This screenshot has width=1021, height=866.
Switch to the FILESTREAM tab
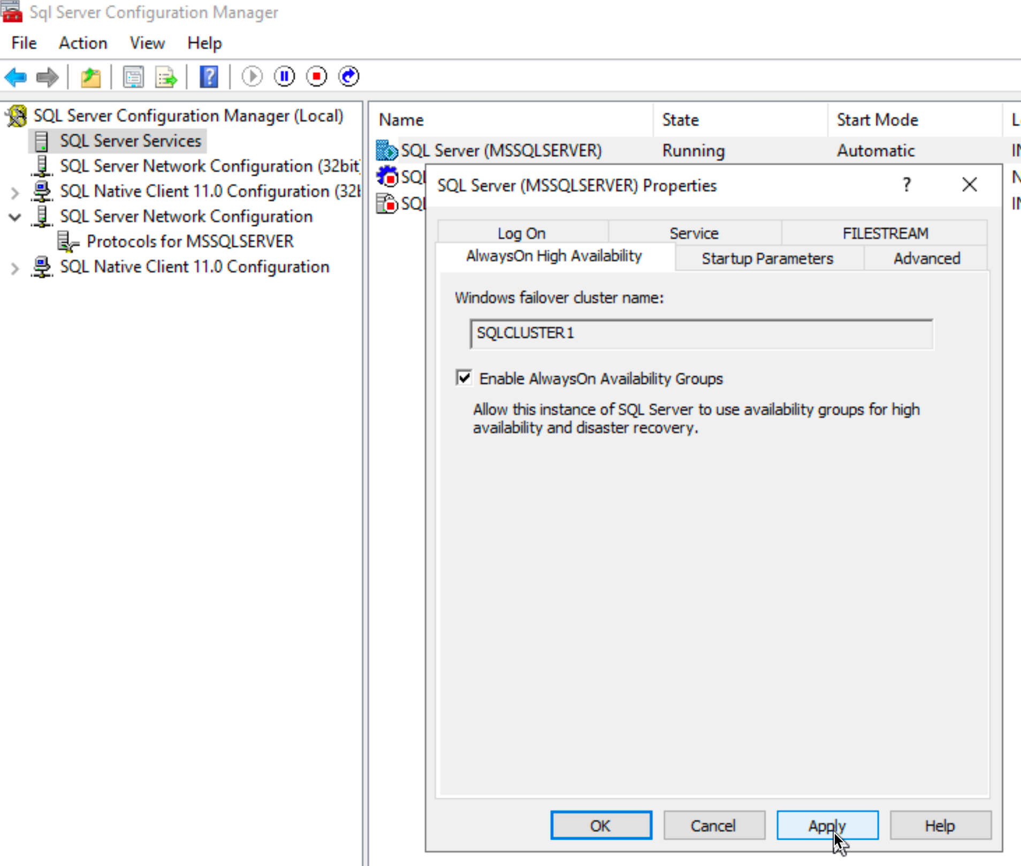click(885, 233)
